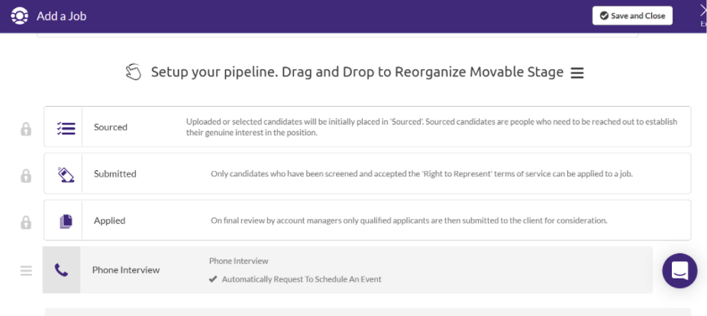Click the Setup your pipeline heading
707x316 pixels.
(x=357, y=72)
